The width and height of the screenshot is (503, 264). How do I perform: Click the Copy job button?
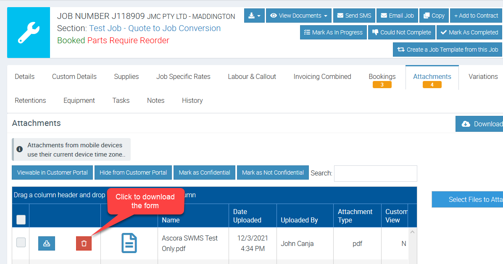pyautogui.click(x=434, y=16)
